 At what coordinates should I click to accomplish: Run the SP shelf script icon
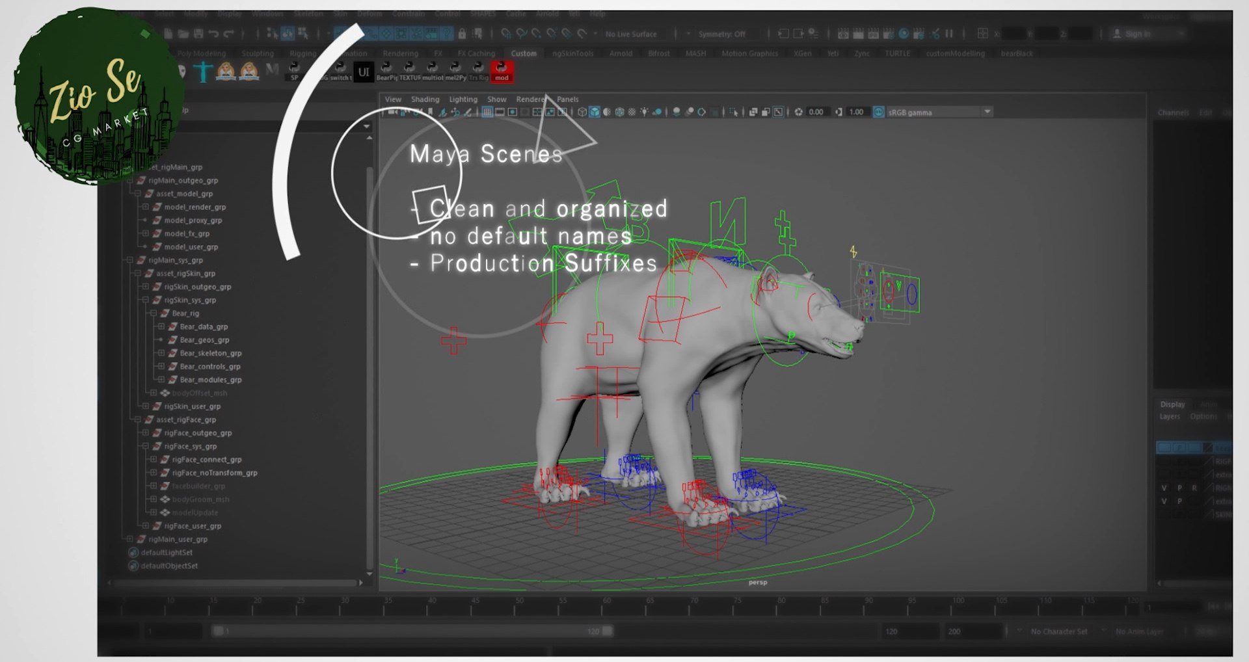294,71
